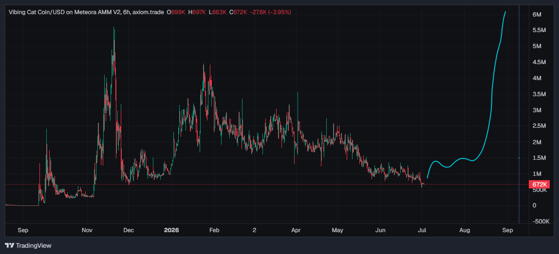
Task: Click the Aug label on time axis
Action: tap(465, 230)
